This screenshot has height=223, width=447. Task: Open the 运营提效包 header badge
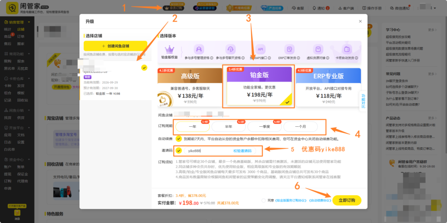[204, 8]
